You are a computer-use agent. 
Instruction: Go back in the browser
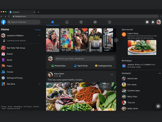[x=2, y=16]
